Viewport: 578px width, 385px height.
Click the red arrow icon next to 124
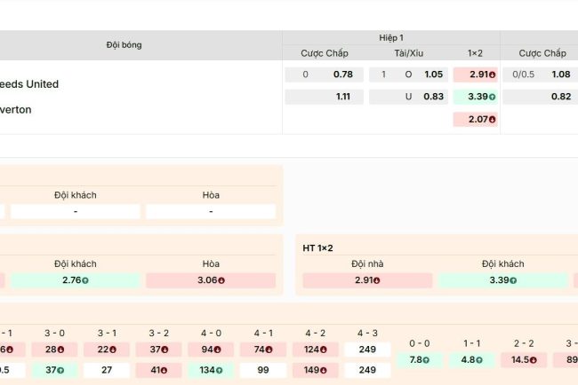point(324,350)
